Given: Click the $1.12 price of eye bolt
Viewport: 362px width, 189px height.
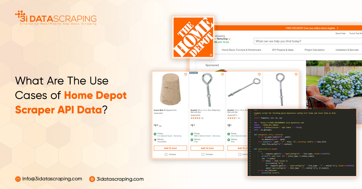Looking at the screenshot, I should (x=193, y=125).
